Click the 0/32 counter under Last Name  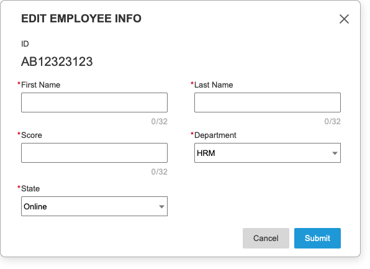pos(333,121)
